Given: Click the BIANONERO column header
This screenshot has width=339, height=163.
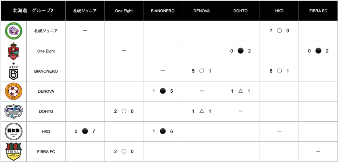Looking at the screenshot, I should click(x=163, y=11).
